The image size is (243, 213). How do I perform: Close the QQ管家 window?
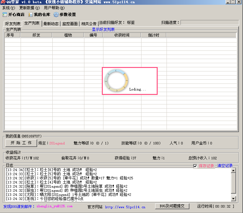(x=239, y=2)
